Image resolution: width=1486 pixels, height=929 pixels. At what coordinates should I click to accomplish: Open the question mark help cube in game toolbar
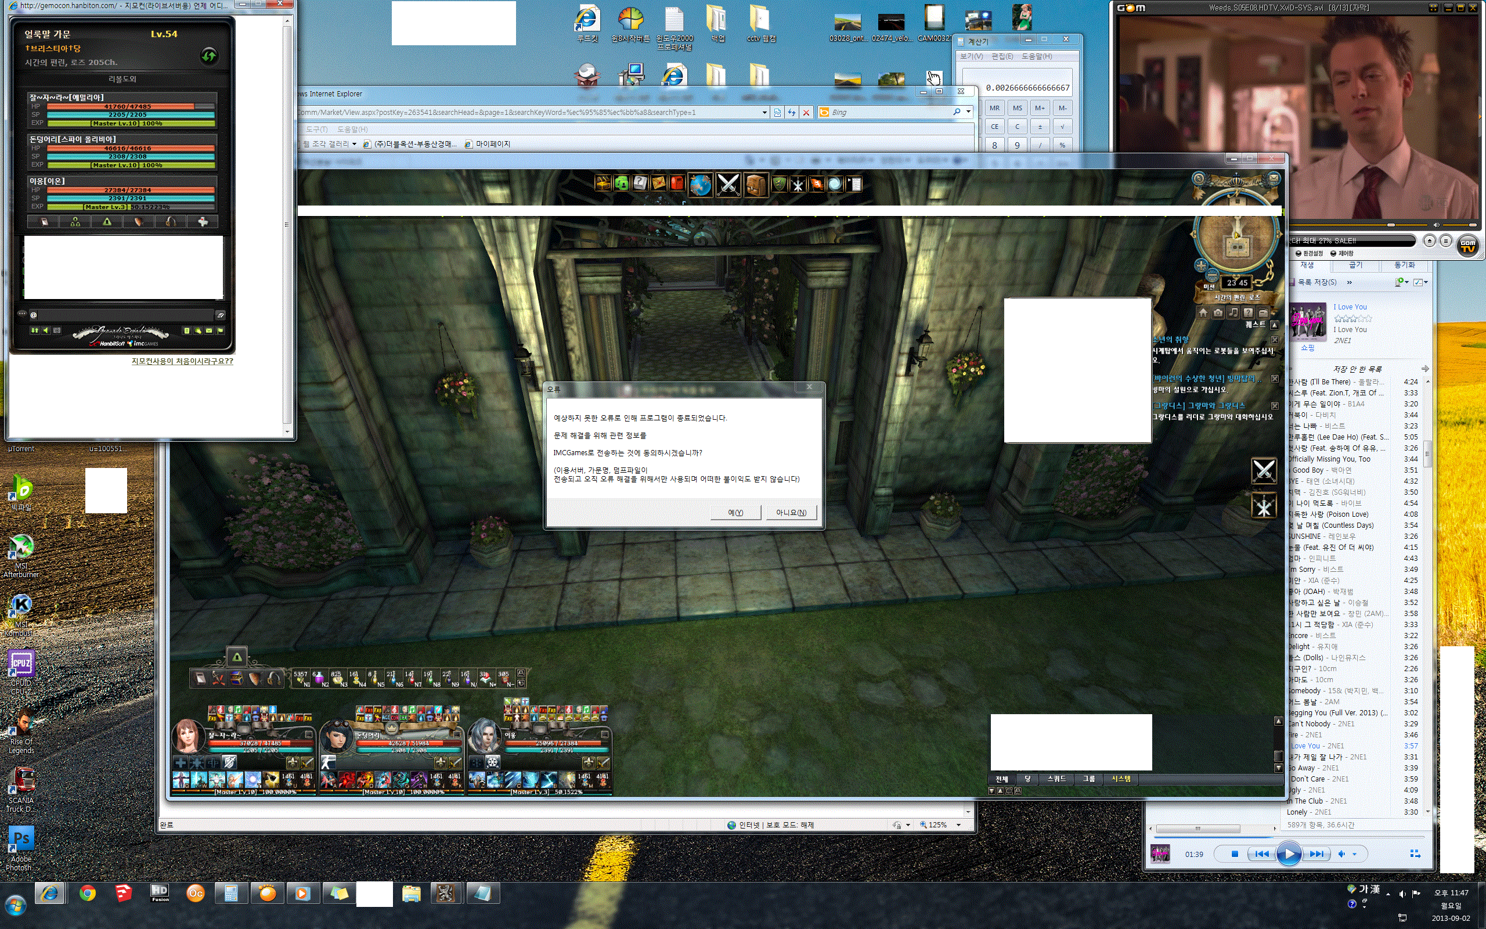click(x=640, y=183)
